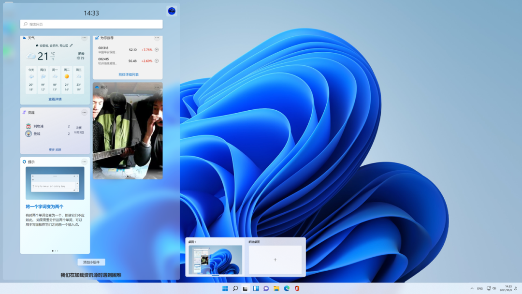
Task: Open the 为您推荐 stocks widget menu
Action: [x=157, y=38]
